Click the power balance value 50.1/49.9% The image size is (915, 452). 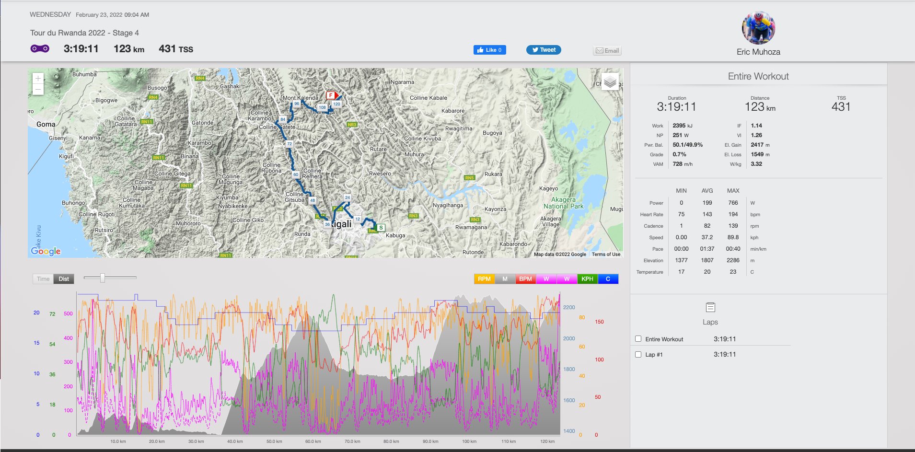pyautogui.click(x=687, y=145)
